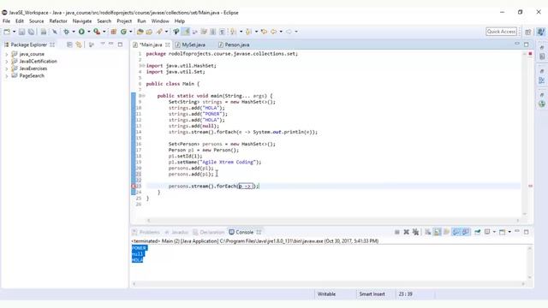This screenshot has width=548, height=308.
Task: Open the Display Selected Console dropdown
Action: [494, 232]
